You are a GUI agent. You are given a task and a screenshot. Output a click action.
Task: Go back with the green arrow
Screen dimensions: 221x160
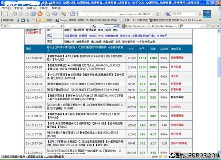15,14
